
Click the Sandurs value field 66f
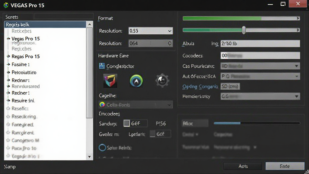(x=139, y=123)
